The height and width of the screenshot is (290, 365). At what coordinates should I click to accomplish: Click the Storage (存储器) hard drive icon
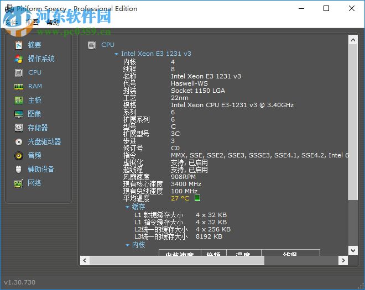(19, 128)
